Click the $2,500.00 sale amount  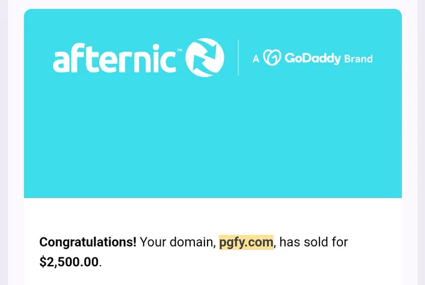click(x=69, y=262)
